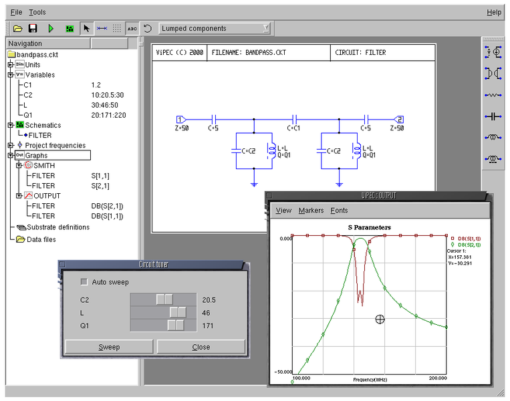Collapse the SMITH graph node
This screenshot has width=510, height=401.
click(19, 166)
